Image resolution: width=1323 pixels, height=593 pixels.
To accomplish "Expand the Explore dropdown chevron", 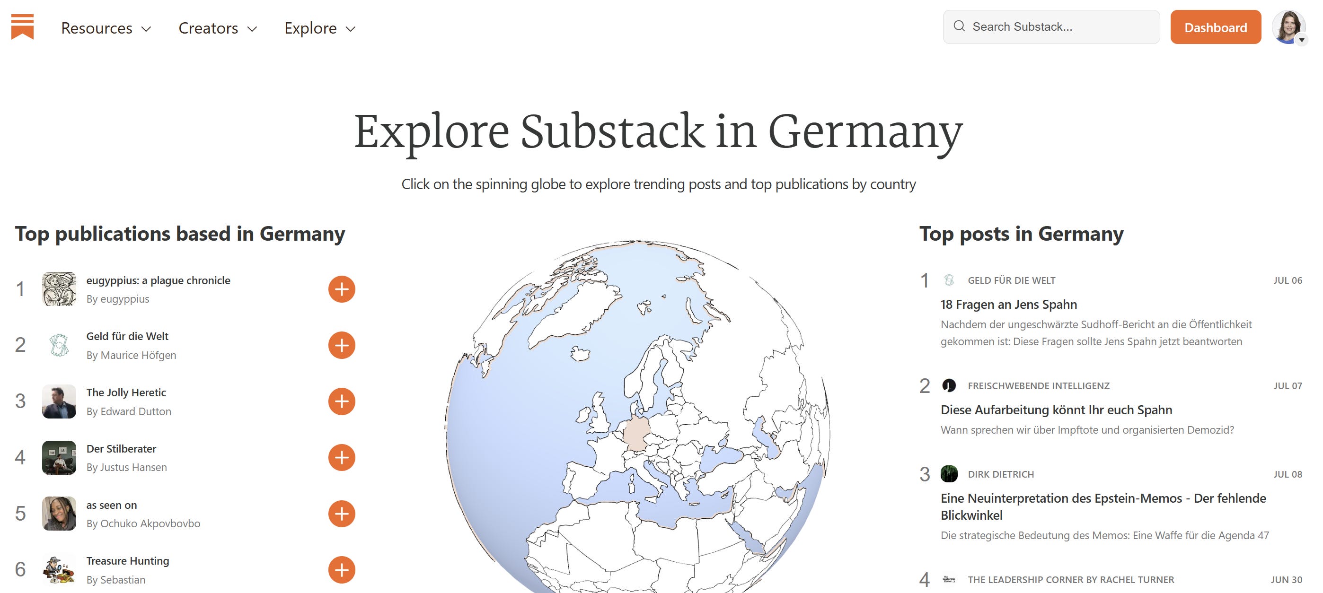I will tap(351, 29).
